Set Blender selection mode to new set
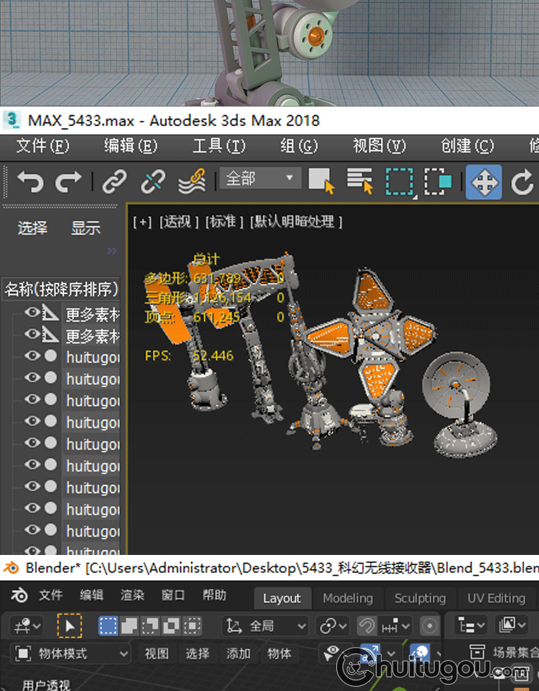This screenshot has width=539, height=691. click(109, 625)
